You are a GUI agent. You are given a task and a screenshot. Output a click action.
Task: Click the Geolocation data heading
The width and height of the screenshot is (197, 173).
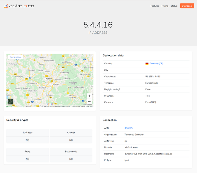coord(113,55)
